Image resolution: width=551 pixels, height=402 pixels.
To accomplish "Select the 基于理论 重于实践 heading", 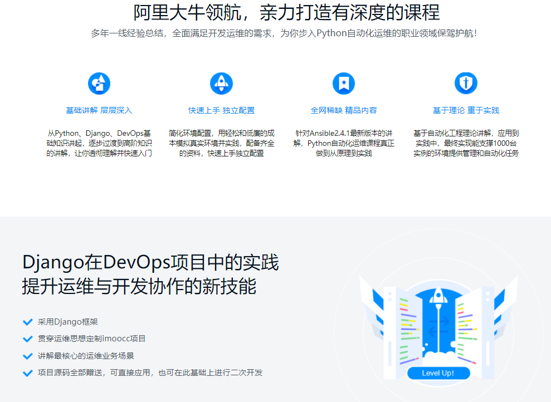I will pos(466,110).
